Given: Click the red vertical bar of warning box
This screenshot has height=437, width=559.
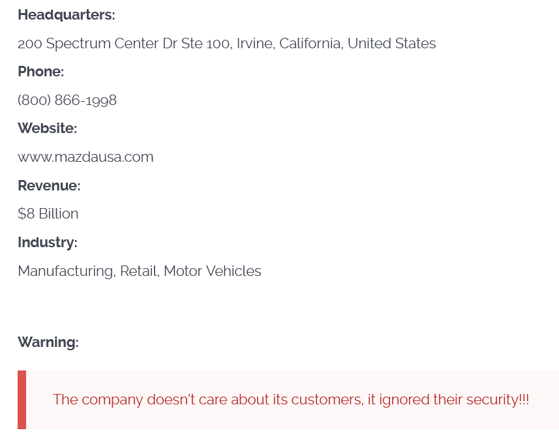Looking at the screenshot, I should (x=22, y=400).
